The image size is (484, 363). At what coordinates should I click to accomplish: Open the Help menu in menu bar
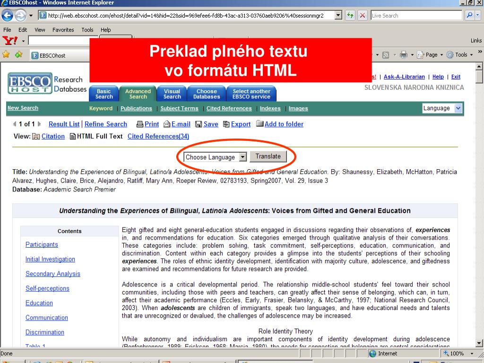(x=105, y=30)
